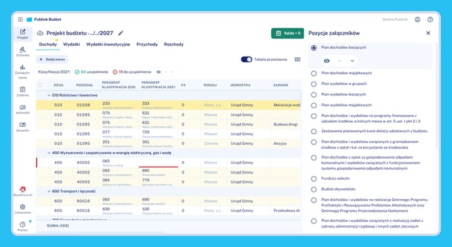Click the cloud sync status icon
Image resolution: width=452 pixels, height=247 pixels.
40,33
